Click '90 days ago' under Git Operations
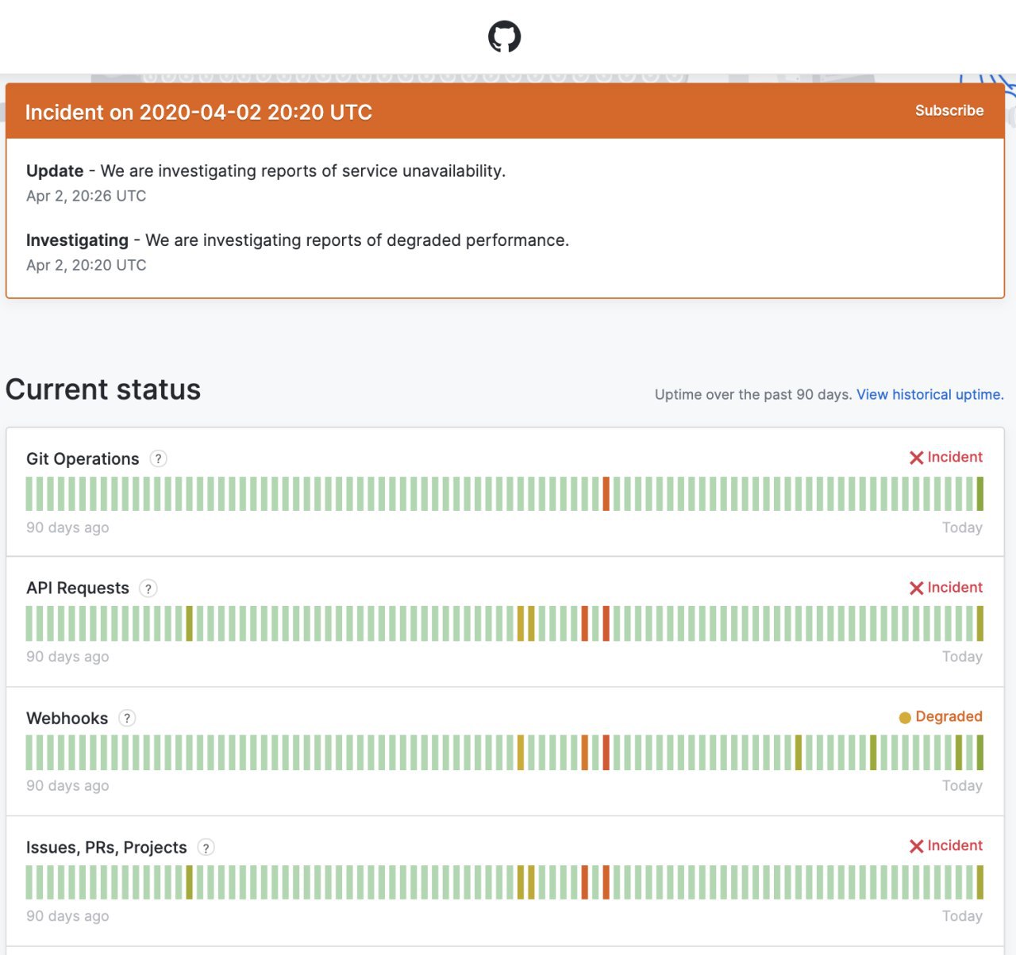This screenshot has height=955, width=1016. click(x=67, y=527)
